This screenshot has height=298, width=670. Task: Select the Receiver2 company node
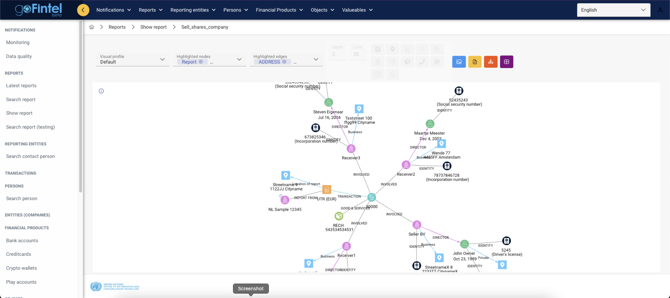(406, 165)
